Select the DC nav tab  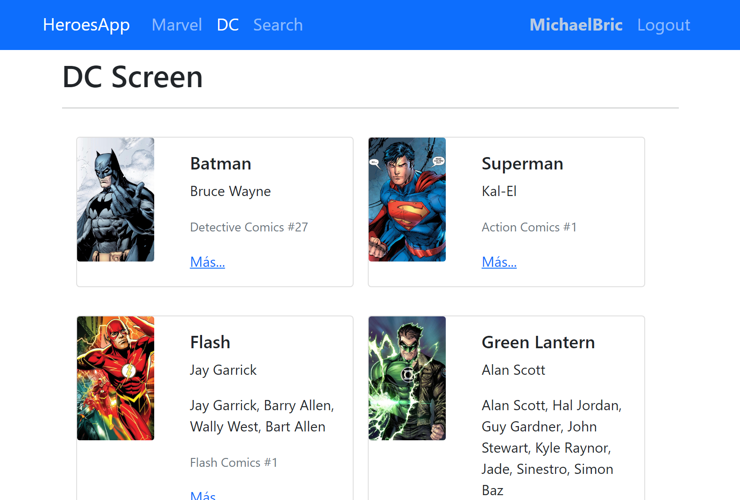click(x=228, y=25)
